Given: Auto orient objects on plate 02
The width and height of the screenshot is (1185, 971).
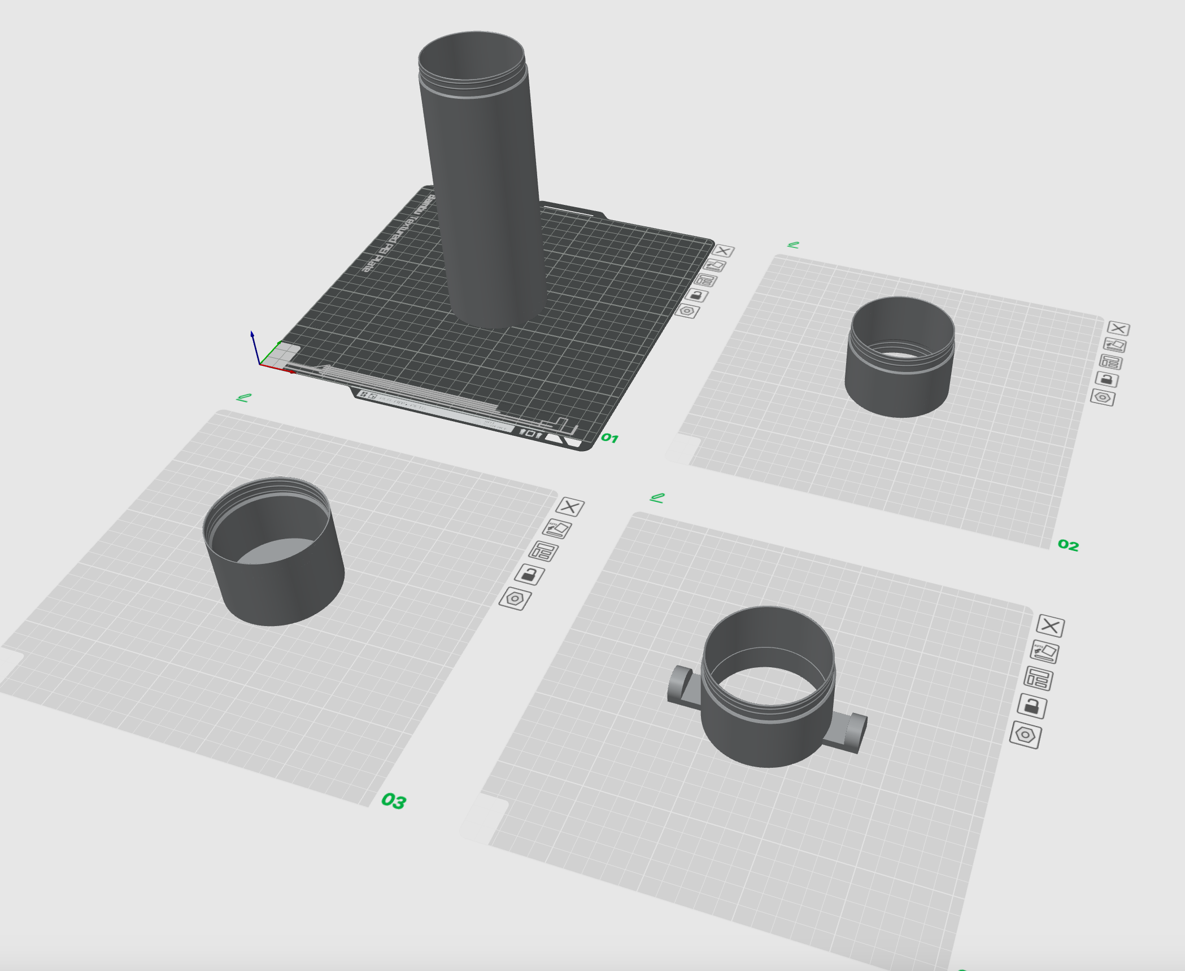Looking at the screenshot, I should coord(1115,345).
